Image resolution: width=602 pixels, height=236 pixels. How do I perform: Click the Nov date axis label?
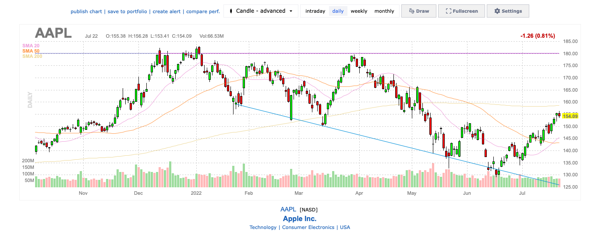(83, 193)
